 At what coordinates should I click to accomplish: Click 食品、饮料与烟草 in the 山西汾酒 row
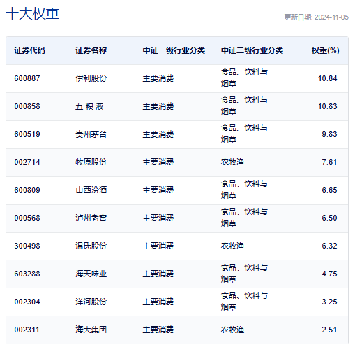244,190
